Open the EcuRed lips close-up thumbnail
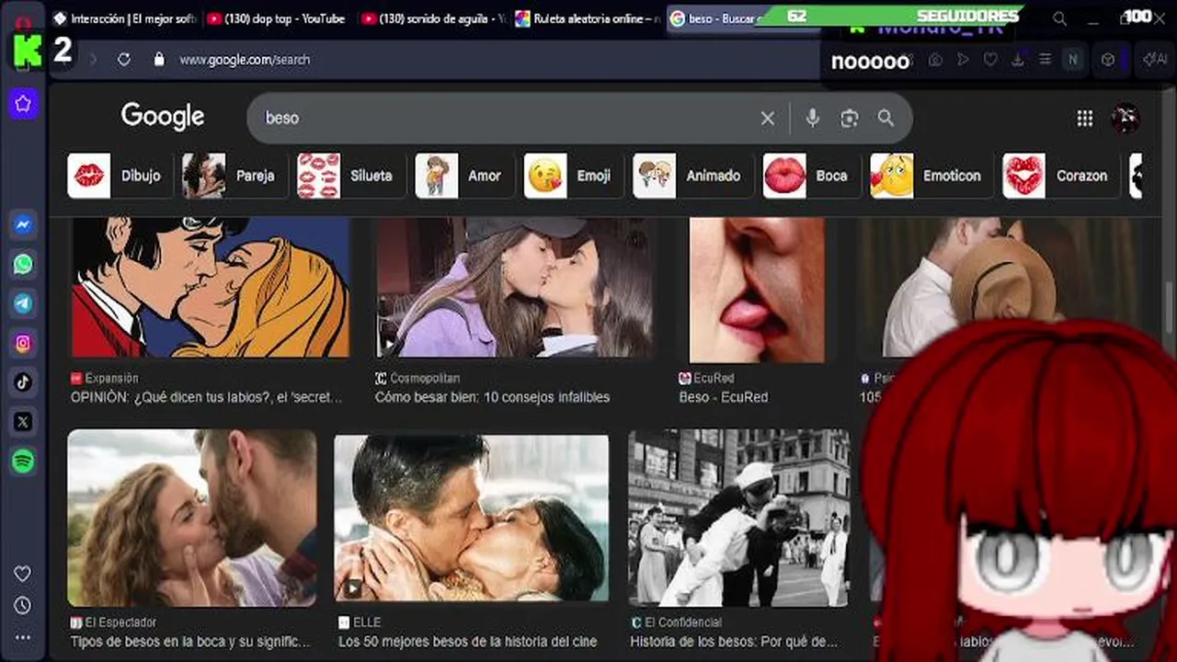 757,290
